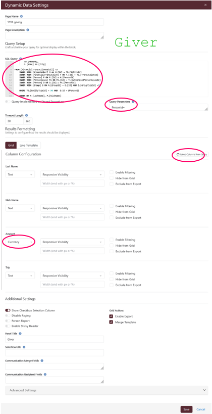Select the Grid results tab

pyautogui.click(x=11, y=145)
